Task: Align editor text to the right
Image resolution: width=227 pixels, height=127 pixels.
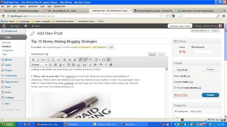Action: click(74, 60)
